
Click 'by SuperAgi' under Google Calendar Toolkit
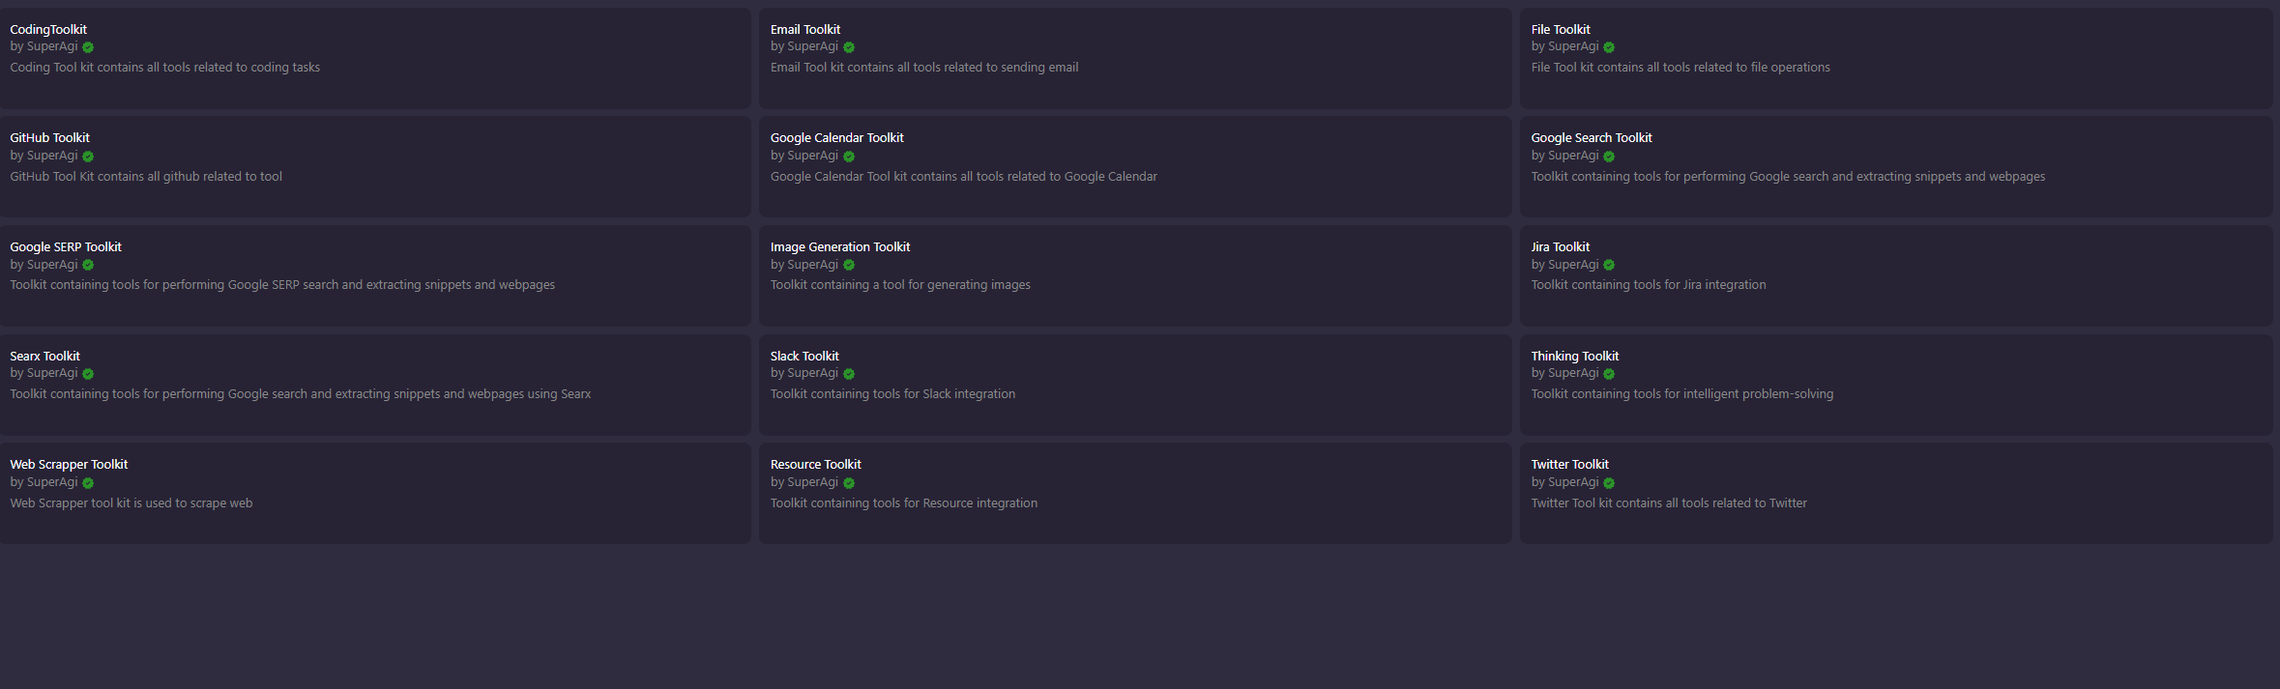[x=804, y=156]
